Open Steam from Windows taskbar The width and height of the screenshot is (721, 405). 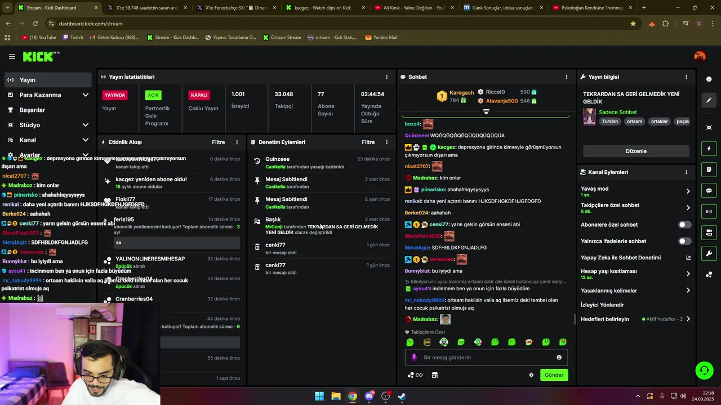click(402, 396)
